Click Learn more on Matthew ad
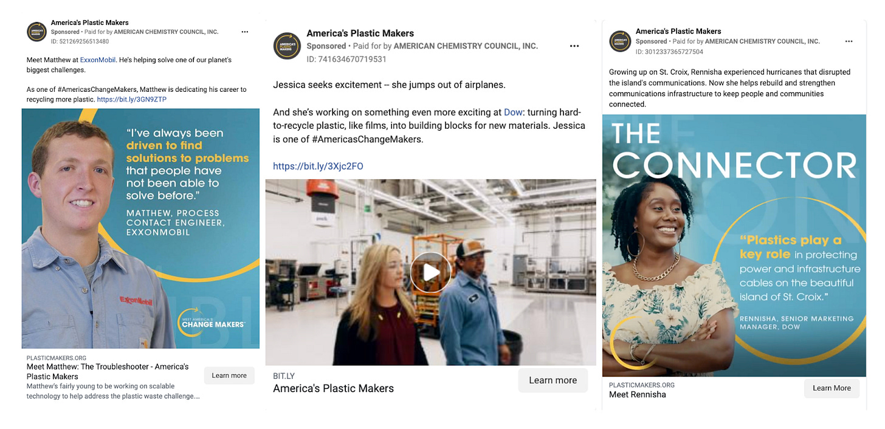 [229, 376]
